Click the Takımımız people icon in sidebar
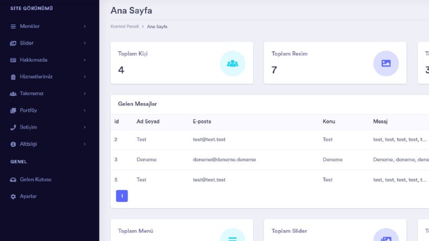 [13, 93]
